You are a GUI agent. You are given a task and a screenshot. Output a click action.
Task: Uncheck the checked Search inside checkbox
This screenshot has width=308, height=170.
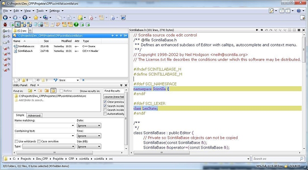(105, 106)
